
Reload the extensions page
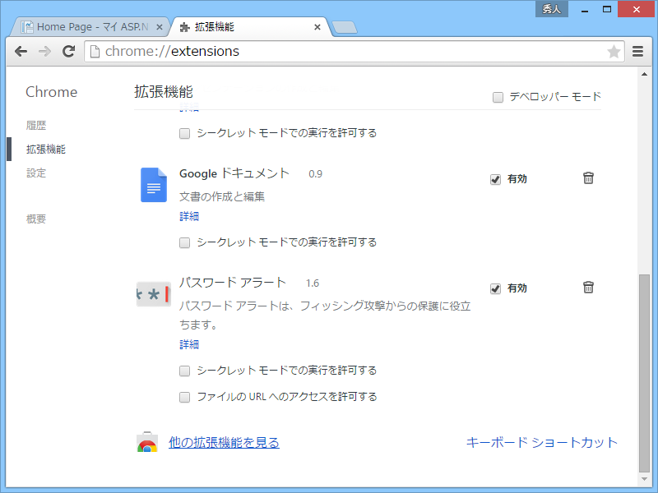pos(68,51)
